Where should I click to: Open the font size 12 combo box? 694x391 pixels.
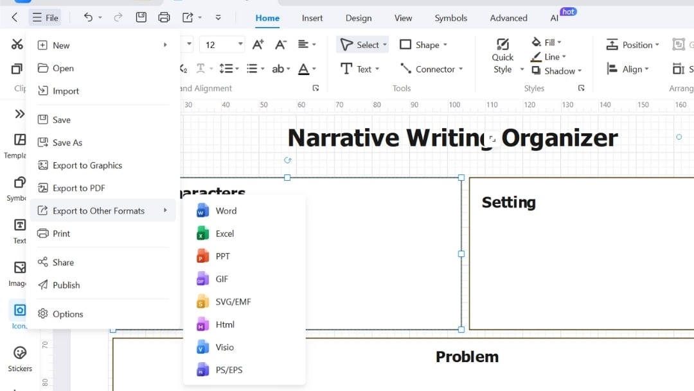222,45
